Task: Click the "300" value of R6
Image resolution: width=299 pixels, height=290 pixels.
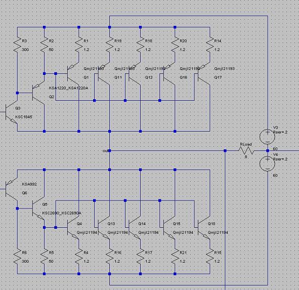Action: [x=25, y=261]
